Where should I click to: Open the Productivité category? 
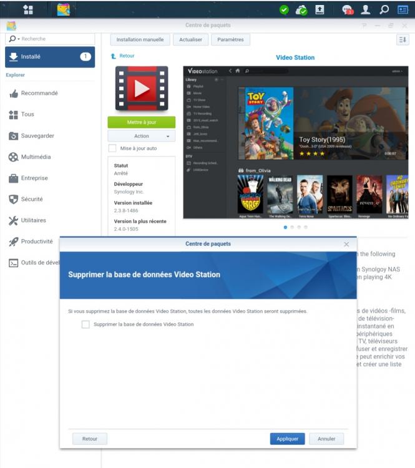pos(31,241)
